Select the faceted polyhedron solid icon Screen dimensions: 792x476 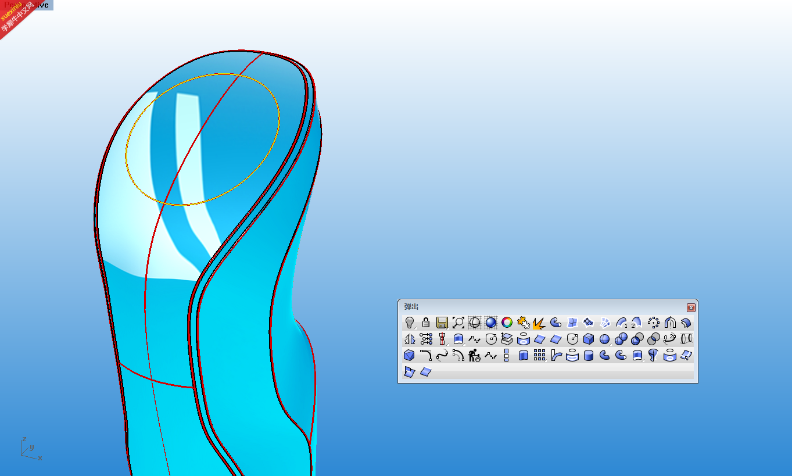[x=410, y=355]
